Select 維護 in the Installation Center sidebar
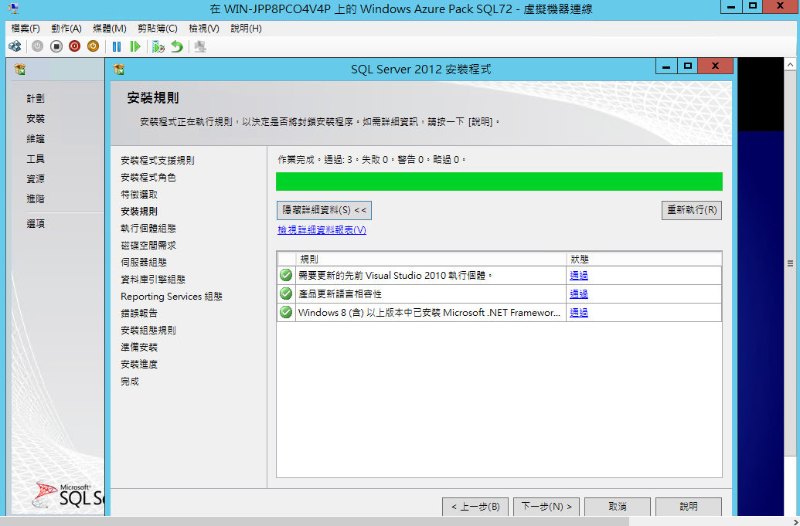The height and width of the screenshot is (526, 800). pyautogui.click(x=36, y=138)
